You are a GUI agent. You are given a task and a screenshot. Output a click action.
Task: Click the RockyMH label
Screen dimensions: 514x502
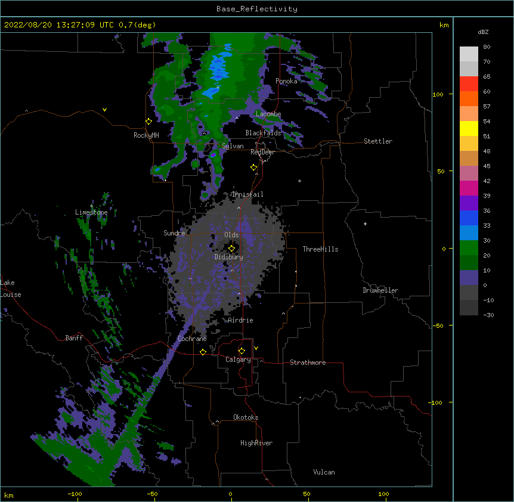click(x=146, y=135)
